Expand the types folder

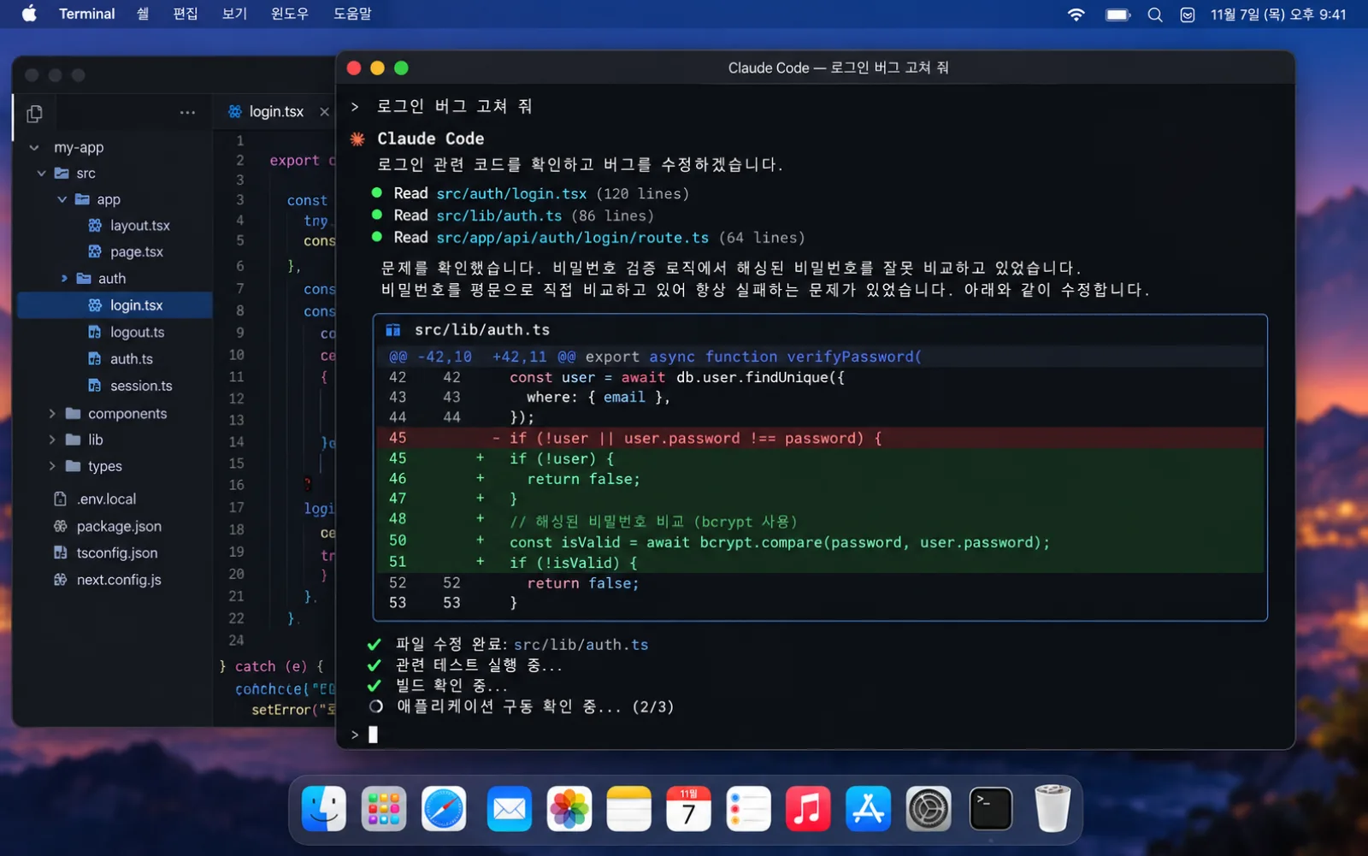pyautogui.click(x=52, y=466)
